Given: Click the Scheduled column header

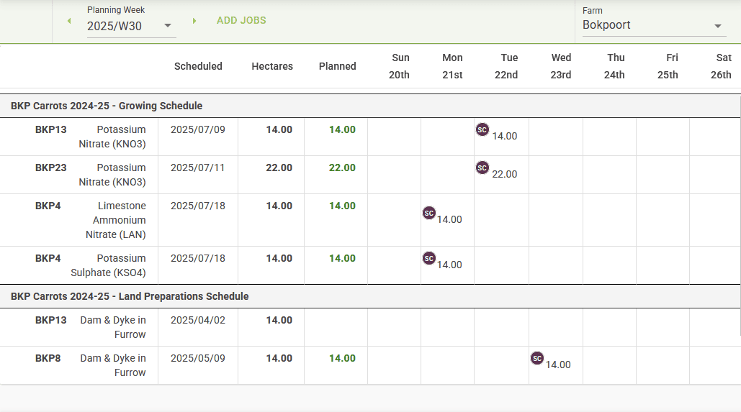Looking at the screenshot, I should [x=198, y=66].
